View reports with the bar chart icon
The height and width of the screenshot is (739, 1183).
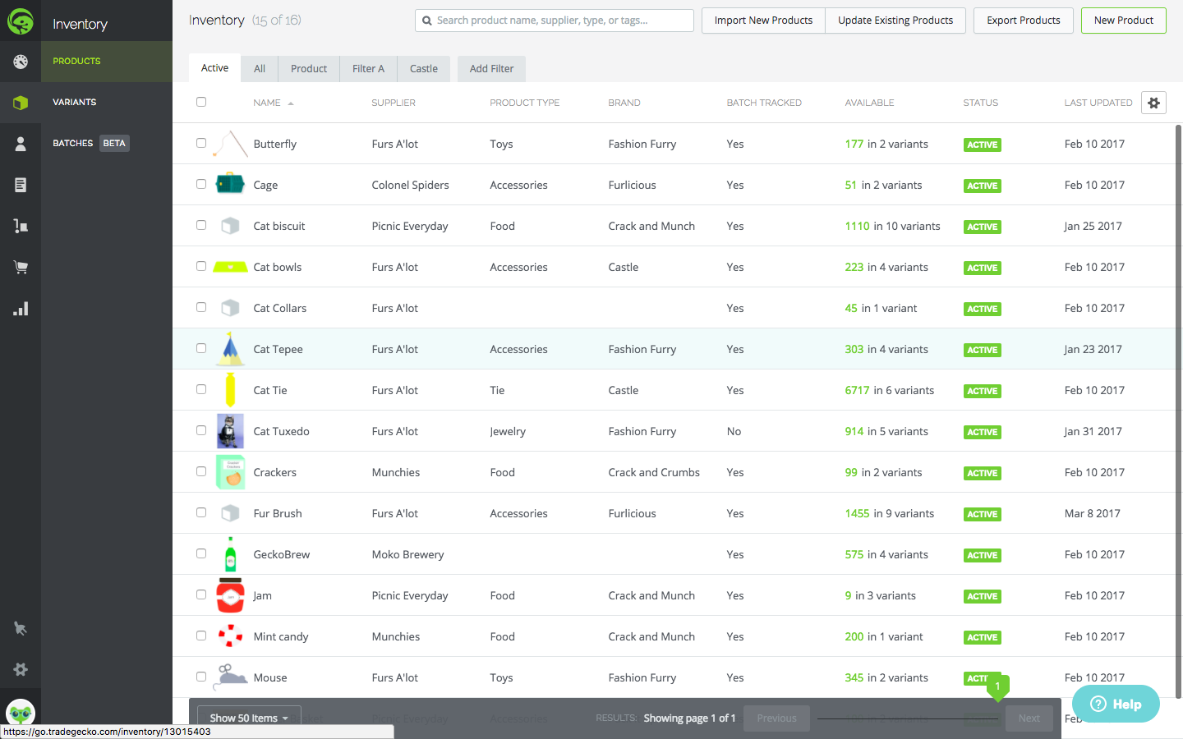[21, 308]
